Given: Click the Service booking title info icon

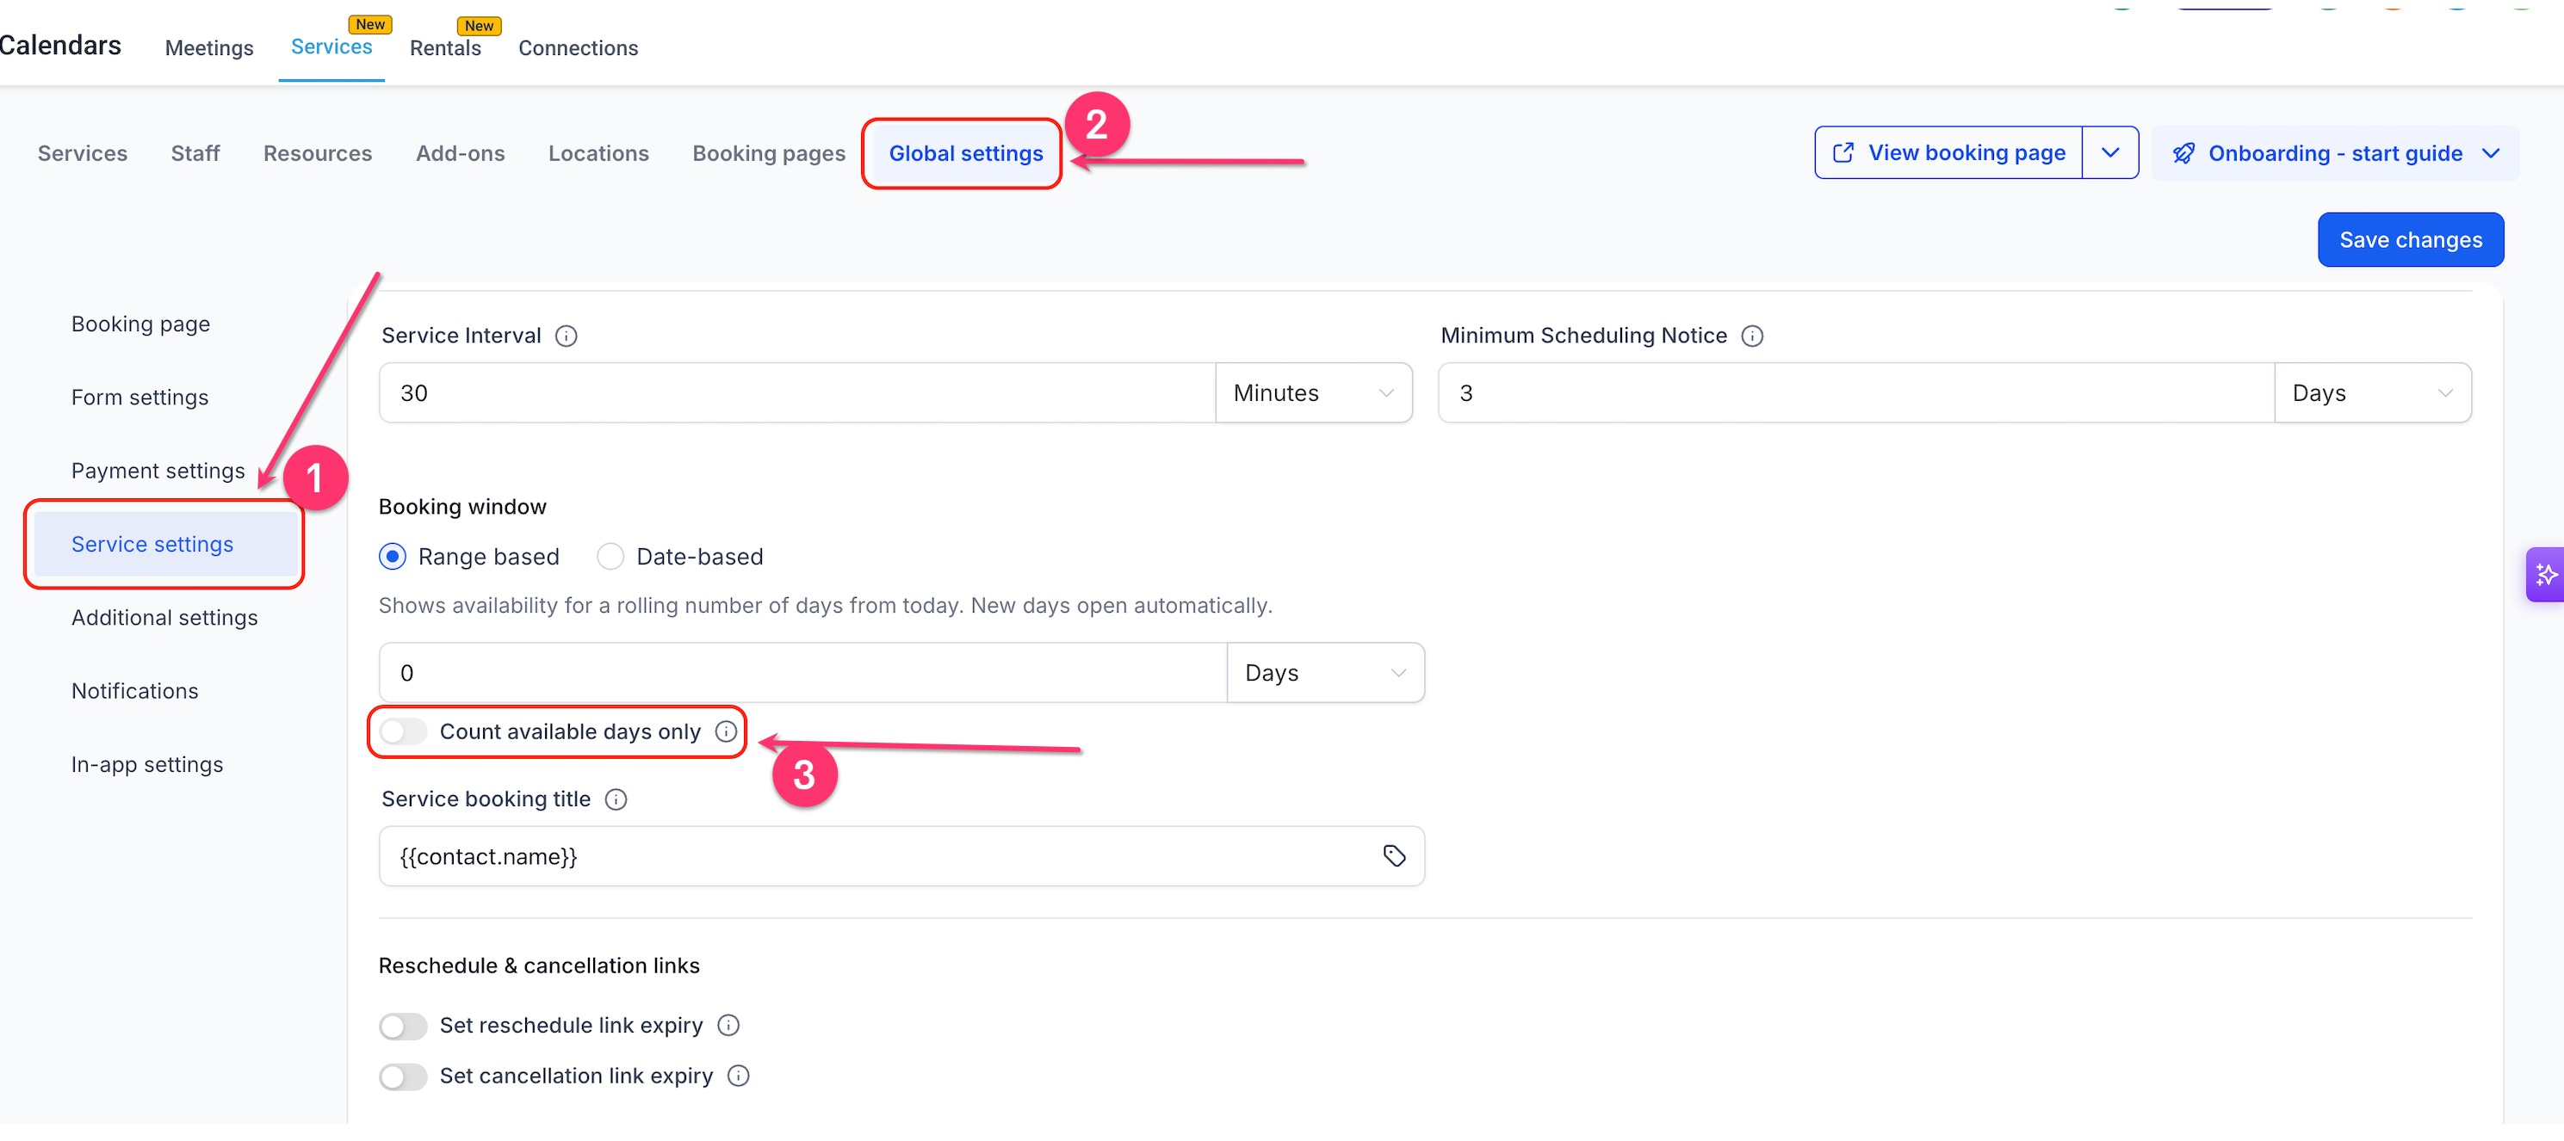Looking at the screenshot, I should pyautogui.click(x=616, y=799).
